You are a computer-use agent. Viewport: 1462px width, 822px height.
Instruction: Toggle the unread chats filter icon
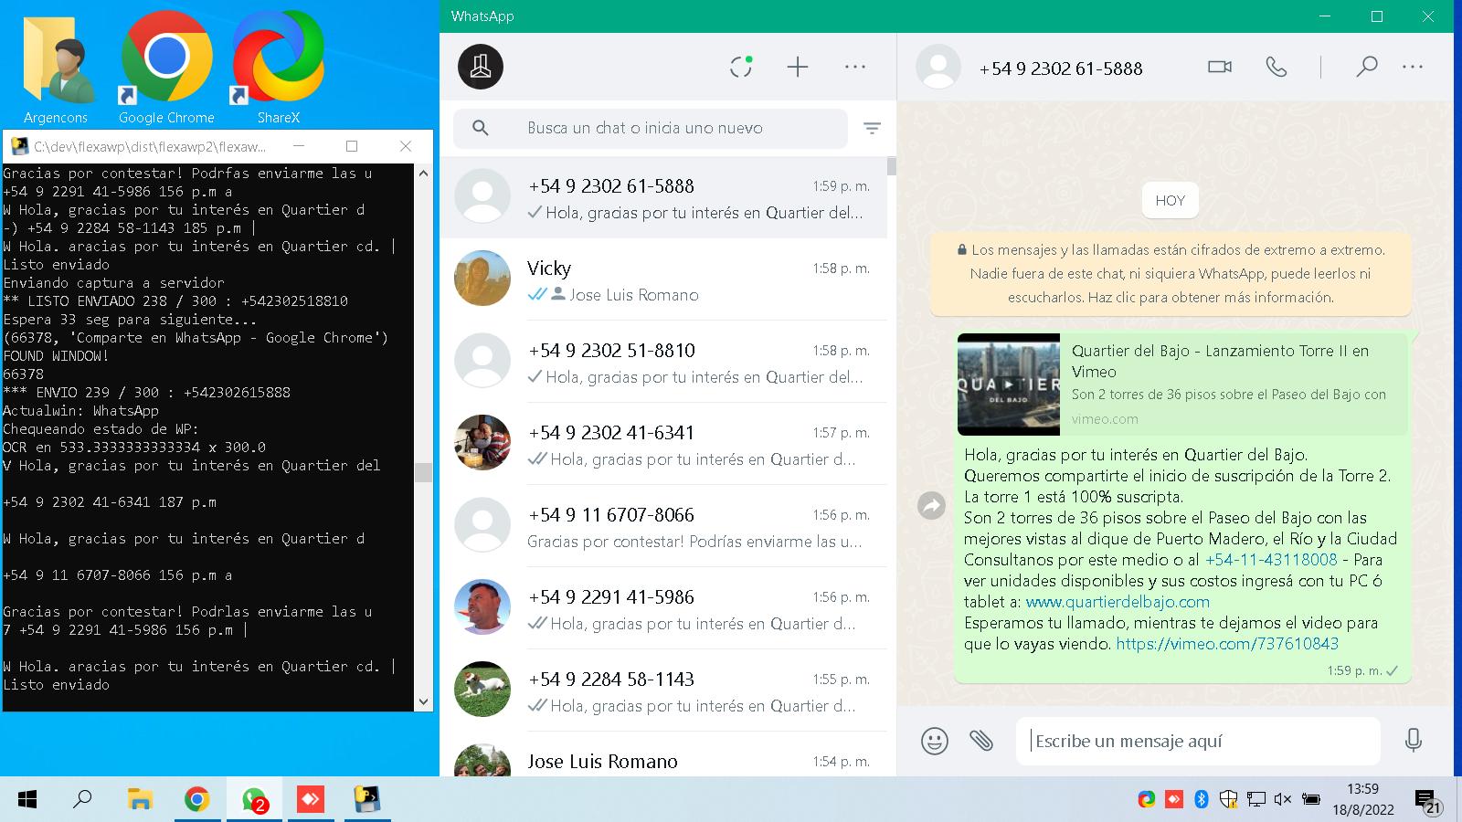872,129
